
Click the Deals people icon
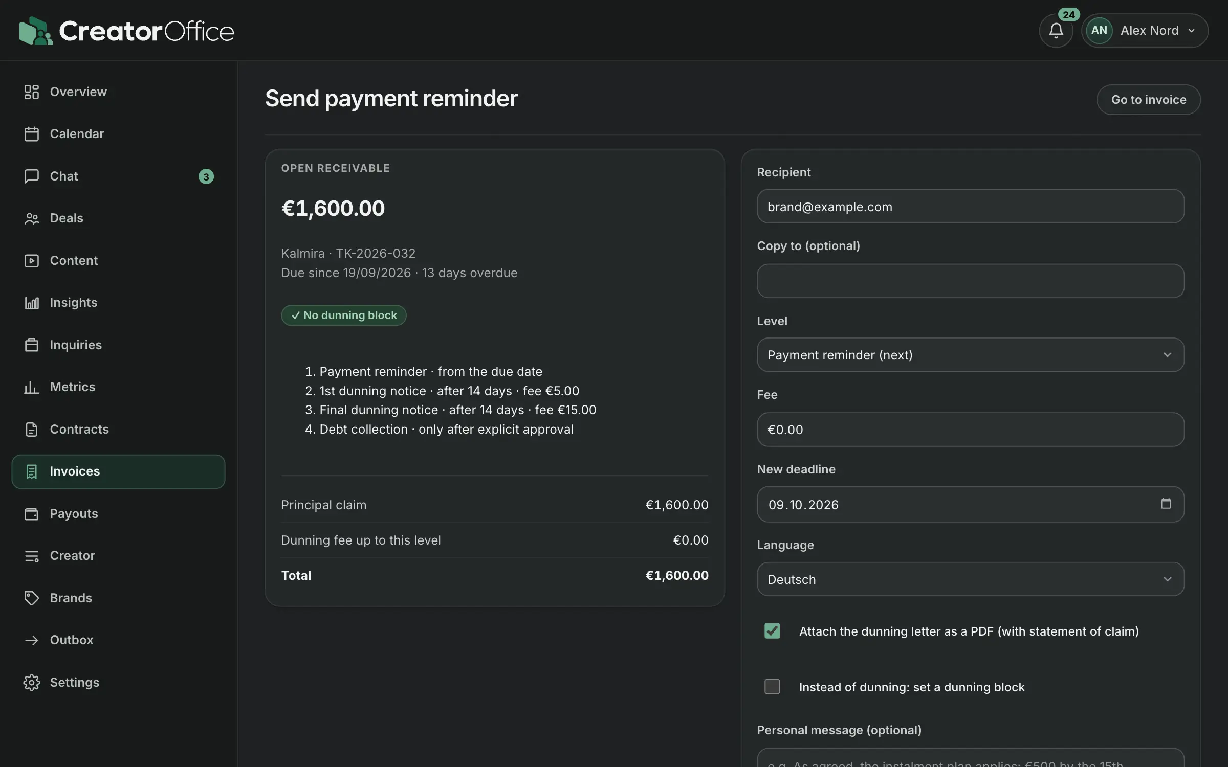[32, 218]
